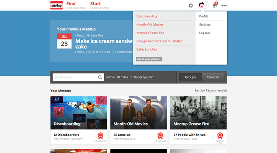Screen dimensions: 277x153
Task: Click See all your groups button
Action: tap(149, 59)
